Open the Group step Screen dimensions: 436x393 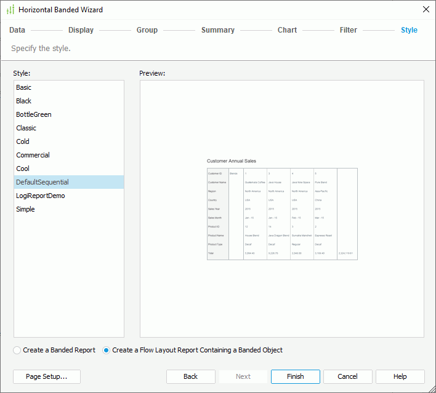tap(147, 30)
